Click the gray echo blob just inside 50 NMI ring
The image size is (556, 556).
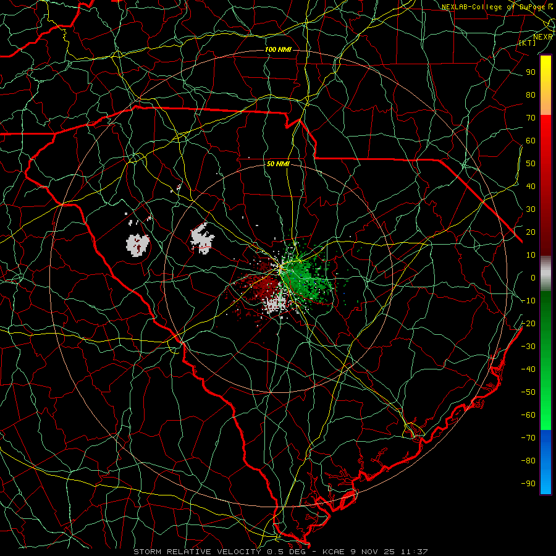pyautogui.click(x=202, y=238)
